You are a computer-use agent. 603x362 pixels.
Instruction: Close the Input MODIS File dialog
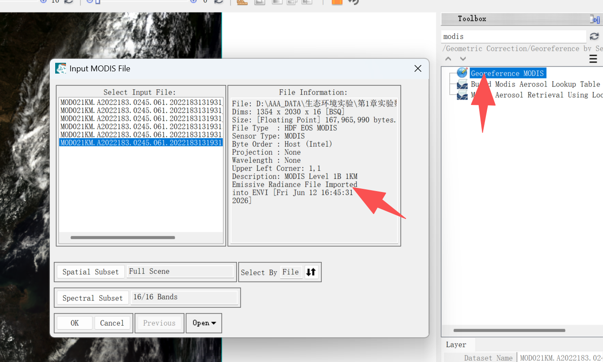(x=418, y=68)
